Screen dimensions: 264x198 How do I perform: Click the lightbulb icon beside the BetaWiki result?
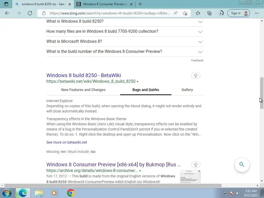tap(195, 76)
